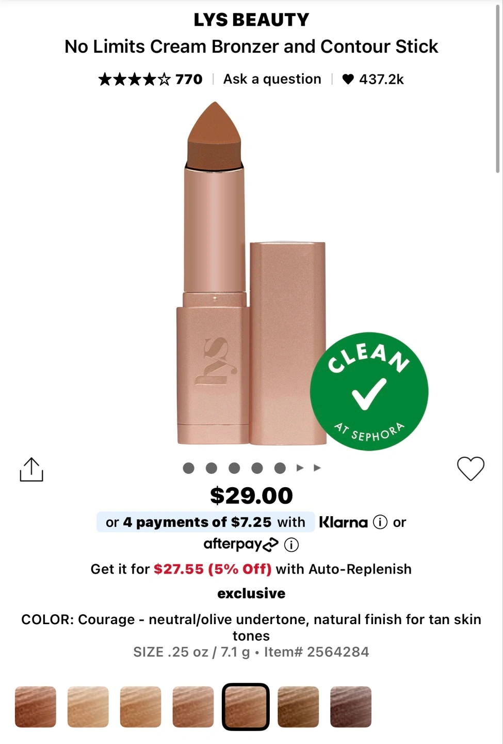Go to the first image carousel dot
This screenshot has width=503, height=744.
pyautogui.click(x=189, y=468)
